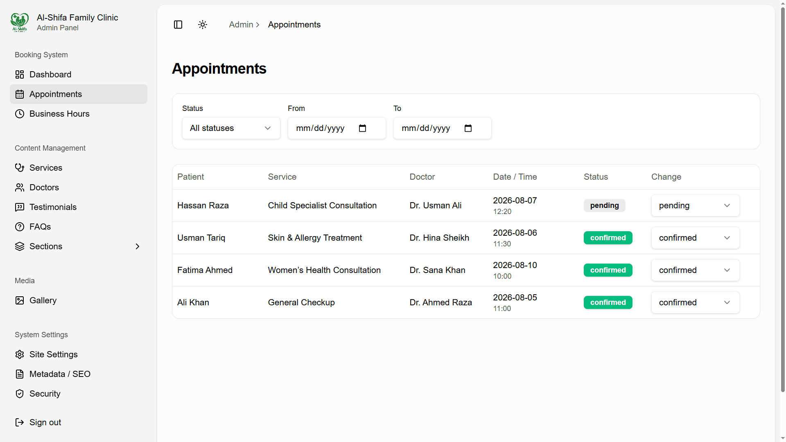The width and height of the screenshot is (786, 442).
Task: Click Women's Health Consultation cell
Action: coord(324,270)
